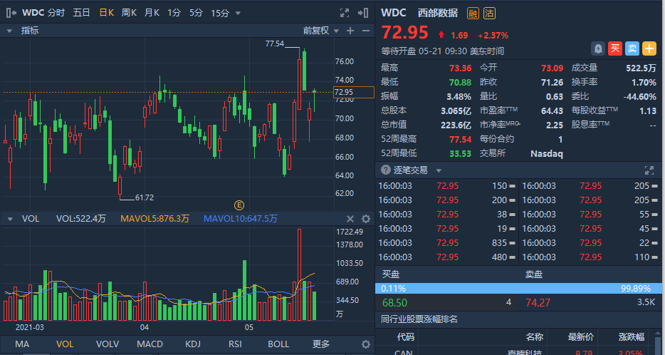The width and height of the screenshot is (665, 355).
Task: Select the 5分 five-minute chart
Action: pos(196,13)
